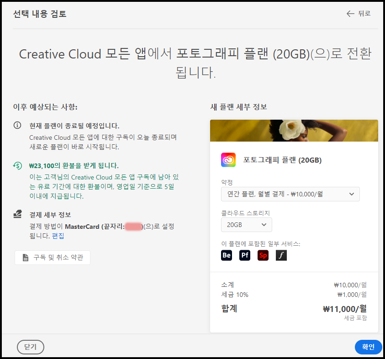The width and height of the screenshot is (385, 359).
Task: Click the Behance (Be) service icon
Action: (x=227, y=255)
